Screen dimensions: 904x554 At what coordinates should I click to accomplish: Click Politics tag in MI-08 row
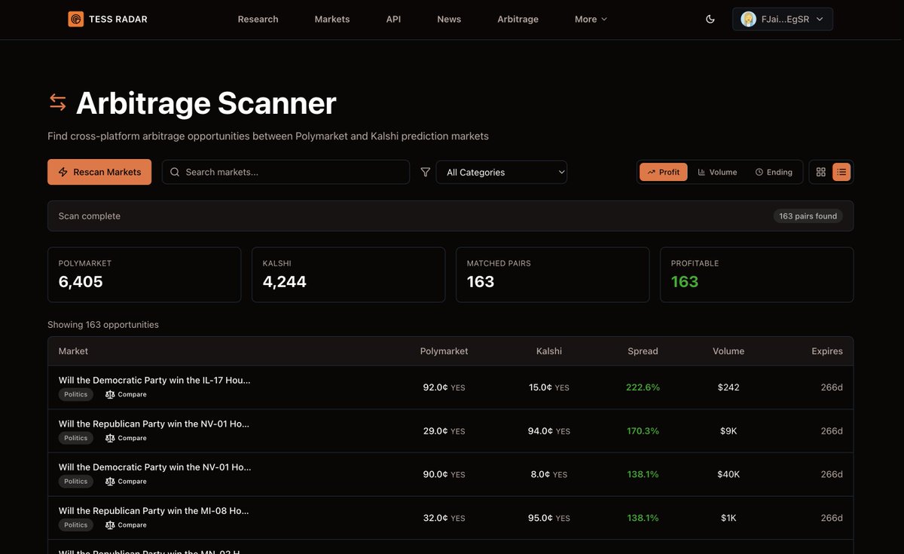tap(75, 525)
